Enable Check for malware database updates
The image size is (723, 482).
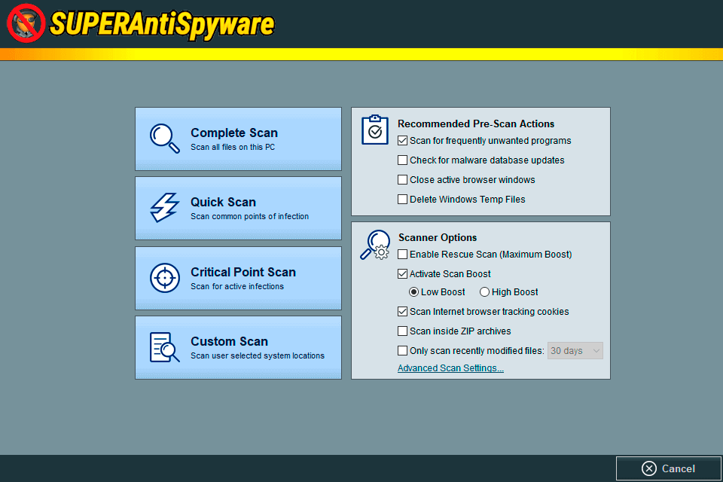(x=402, y=160)
